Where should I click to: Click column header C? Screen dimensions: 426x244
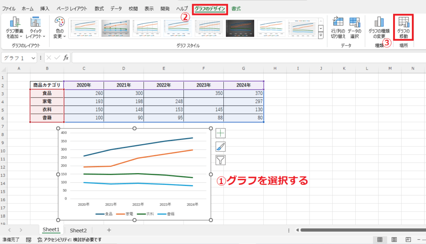point(84,69)
